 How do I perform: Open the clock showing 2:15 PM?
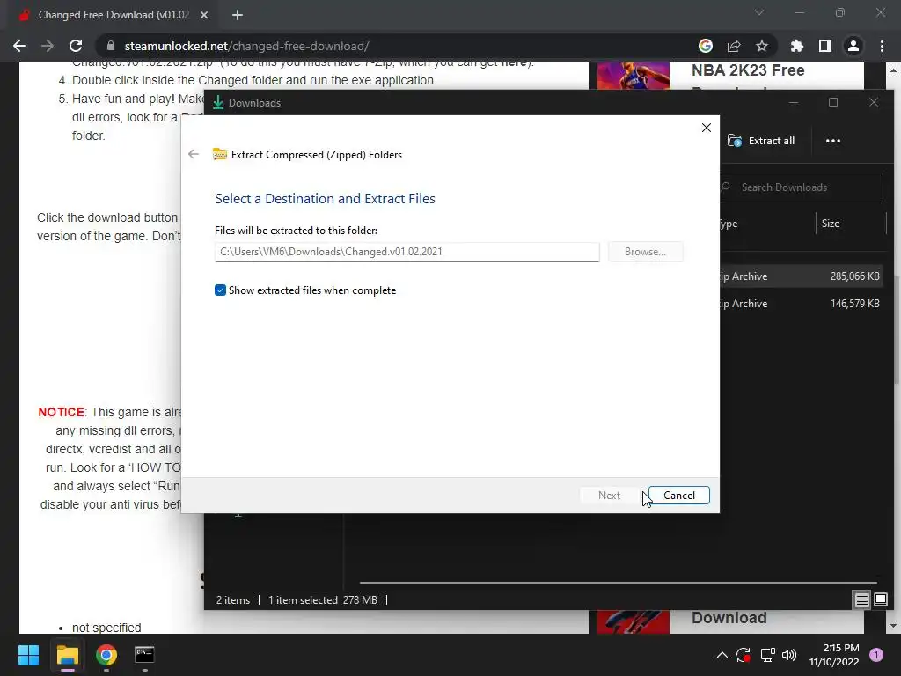pyautogui.click(x=834, y=655)
